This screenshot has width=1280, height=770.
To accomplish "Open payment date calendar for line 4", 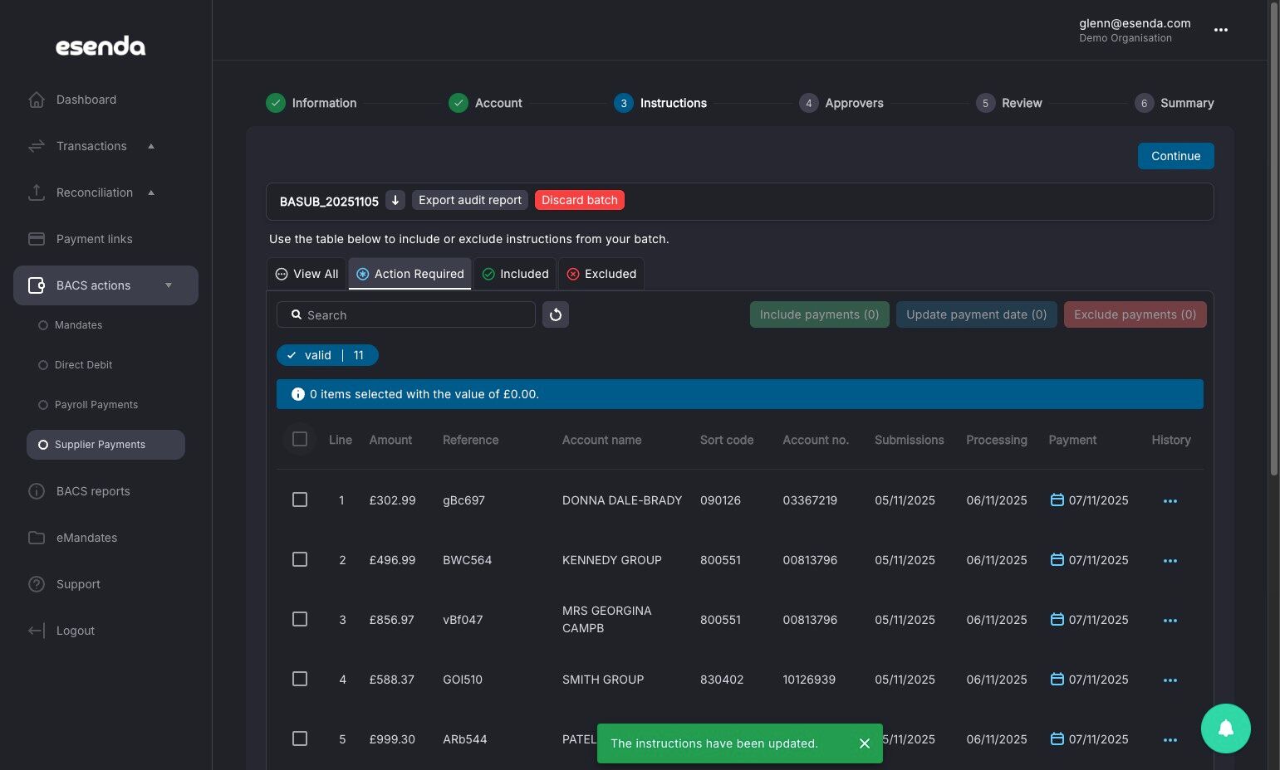I will pos(1057,679).
